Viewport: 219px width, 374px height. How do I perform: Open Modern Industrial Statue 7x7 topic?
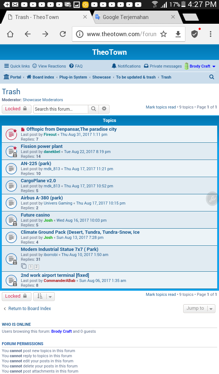[59, 249]
